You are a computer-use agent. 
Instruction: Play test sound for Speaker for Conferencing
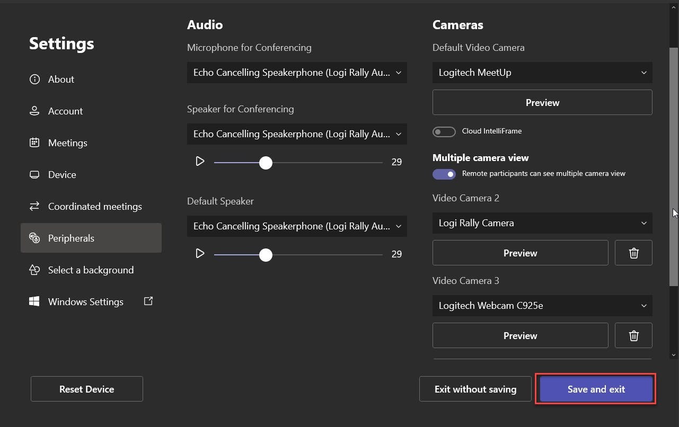[200, 162]
